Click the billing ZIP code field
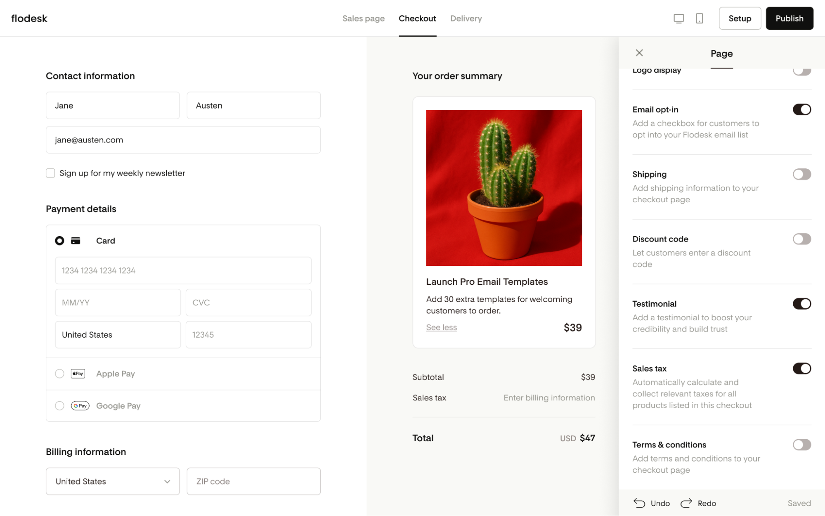 click(253, 481)
